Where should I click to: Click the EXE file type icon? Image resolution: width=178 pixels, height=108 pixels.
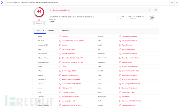(152, 18)
